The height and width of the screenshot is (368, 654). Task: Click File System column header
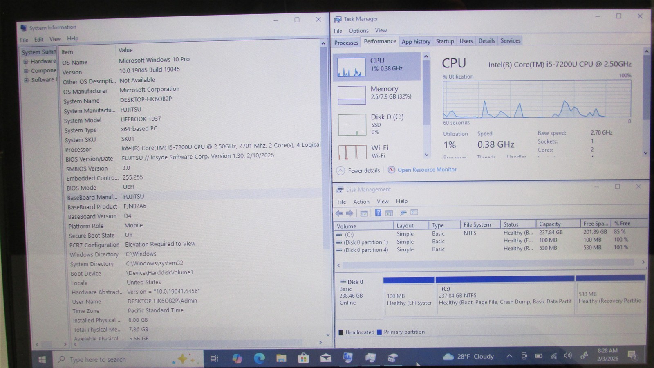[x=480, y=225]
